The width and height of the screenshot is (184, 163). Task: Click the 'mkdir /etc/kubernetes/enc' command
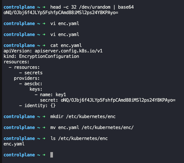tap(83, 117)
